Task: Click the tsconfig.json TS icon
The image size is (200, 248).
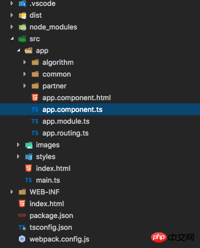Action: [22, 227]
